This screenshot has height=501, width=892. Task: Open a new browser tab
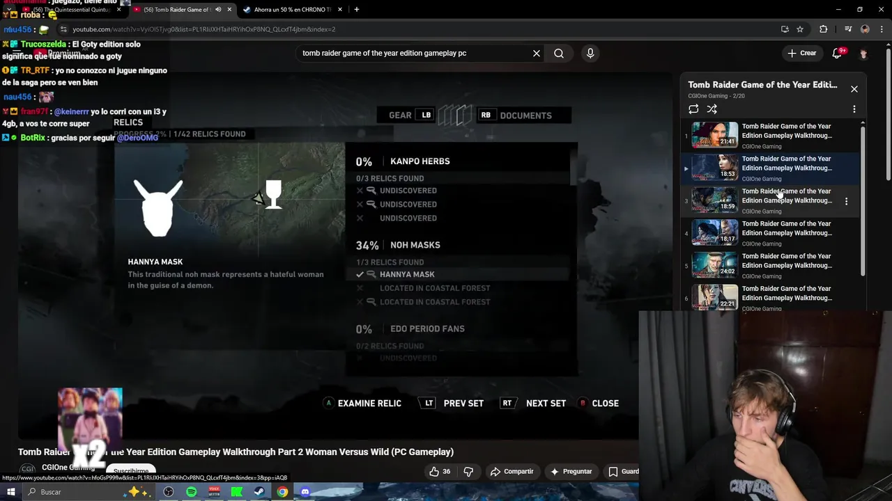click(x=357, y=10)
